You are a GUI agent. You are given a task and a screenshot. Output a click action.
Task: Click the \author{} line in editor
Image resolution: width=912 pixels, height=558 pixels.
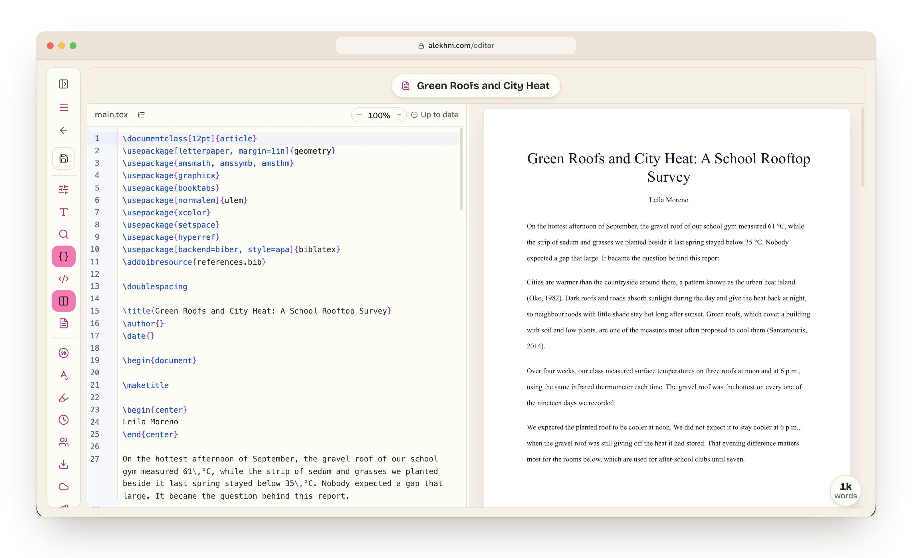point(143,324)
